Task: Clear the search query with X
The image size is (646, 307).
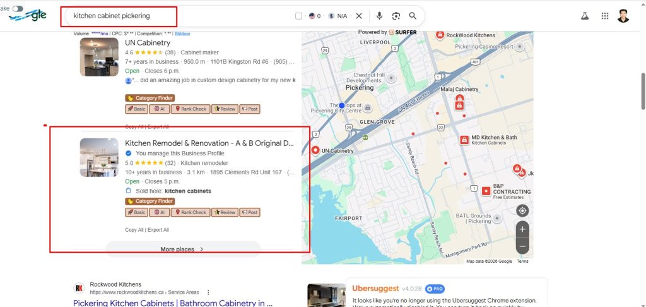Action: 359,16
